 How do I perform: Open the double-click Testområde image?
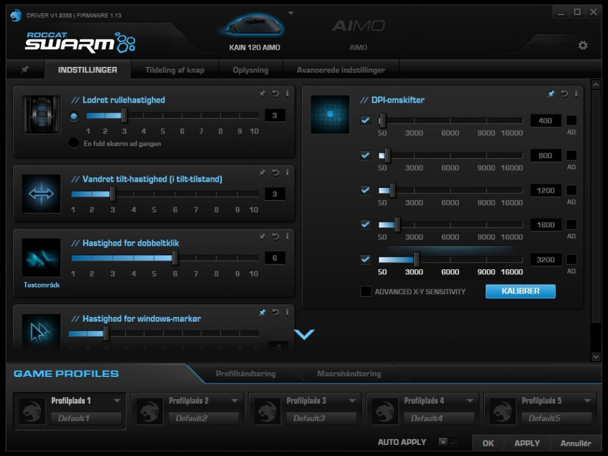pyautogui.click(x=41, y=258)
